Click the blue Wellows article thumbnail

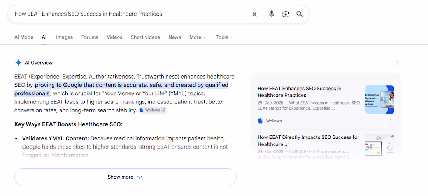click(379, 100)
